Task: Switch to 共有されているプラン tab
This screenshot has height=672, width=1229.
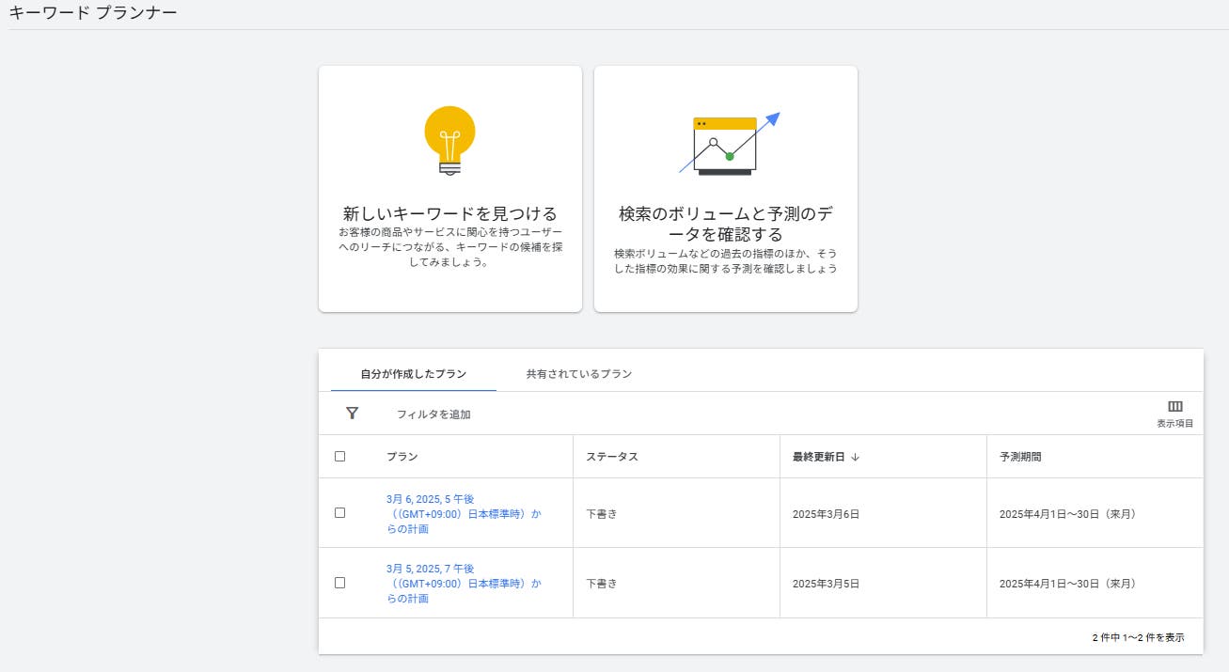Action: 579,373
